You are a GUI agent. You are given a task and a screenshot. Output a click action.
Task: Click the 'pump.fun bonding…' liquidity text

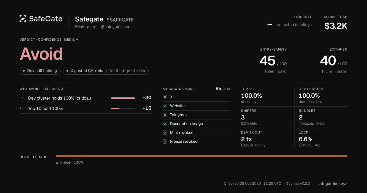click(x=294, y=25)
